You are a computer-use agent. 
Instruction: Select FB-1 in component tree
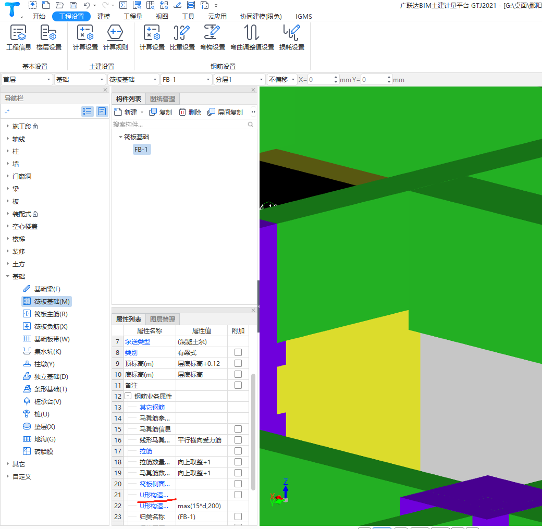click(141, 150)
